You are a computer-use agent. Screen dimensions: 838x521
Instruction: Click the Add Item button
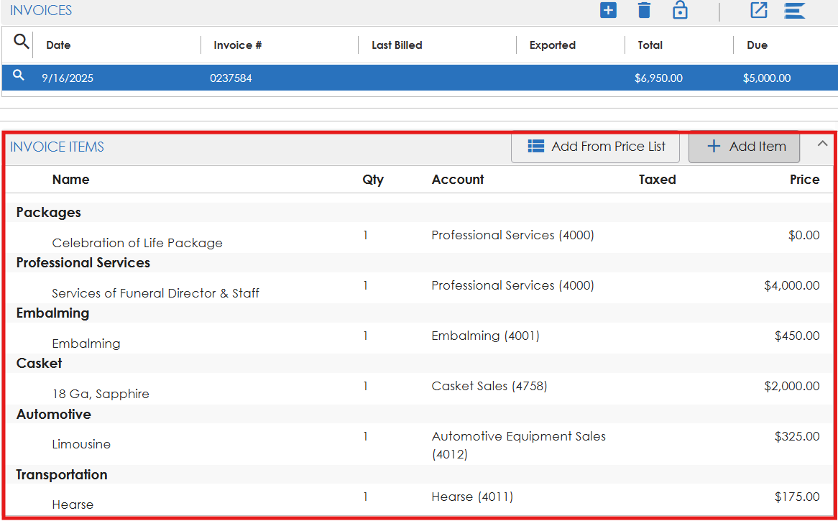point(745,147)
